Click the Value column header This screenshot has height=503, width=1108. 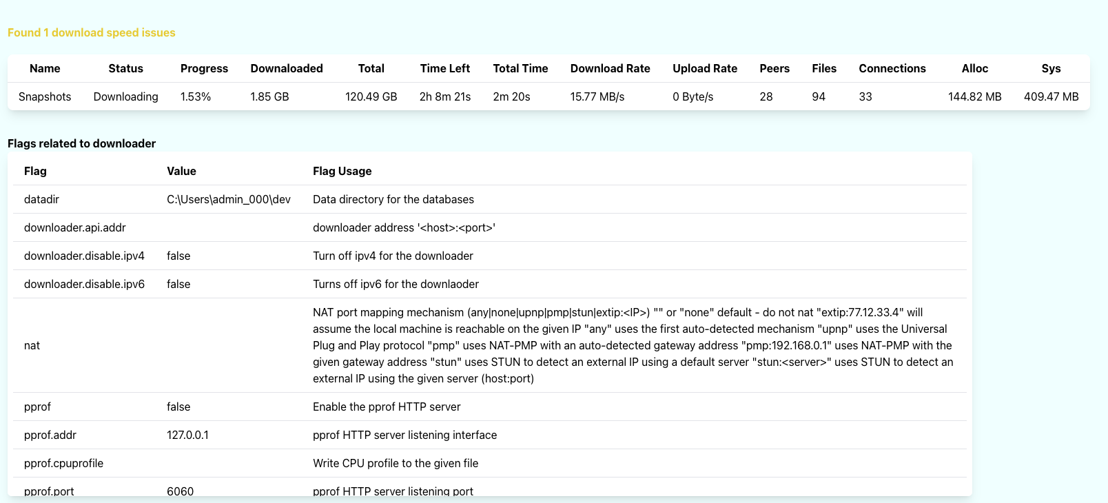[181, 171]
